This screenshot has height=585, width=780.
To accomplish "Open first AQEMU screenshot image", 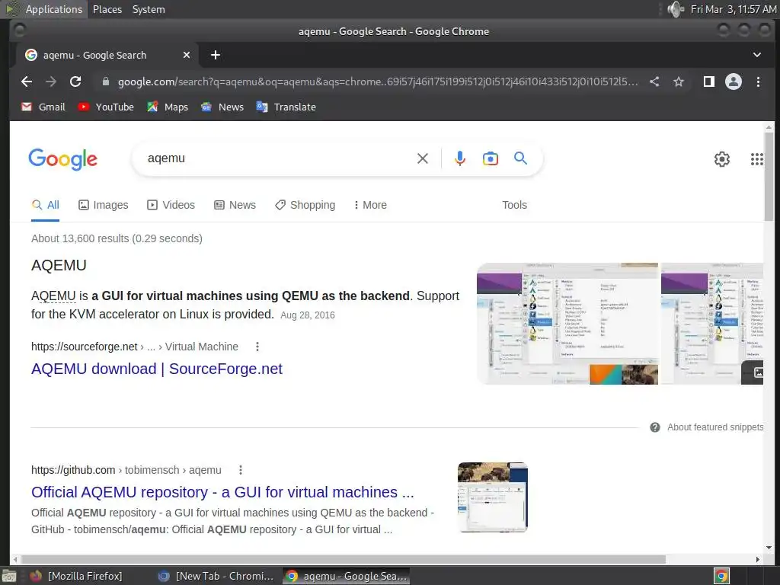I will 567,323.
